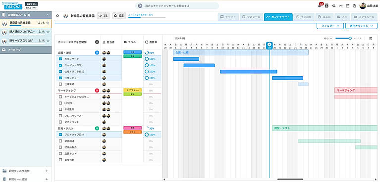This screenshot has width=380, height=182.
Task: Collapse the 未整理のルーム sidebar section
Action: point(26,15)
